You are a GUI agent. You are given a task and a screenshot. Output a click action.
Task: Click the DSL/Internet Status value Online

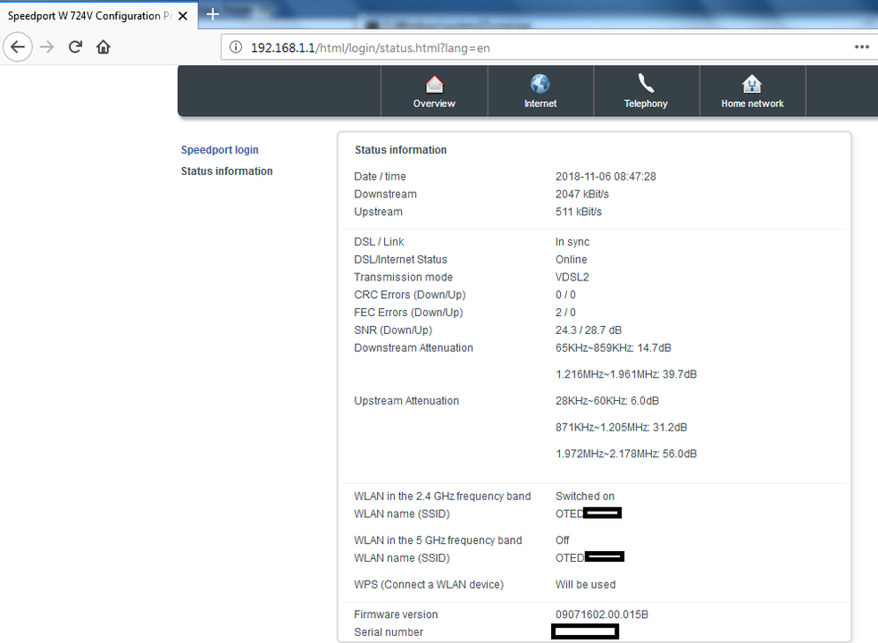coord(571,259)
